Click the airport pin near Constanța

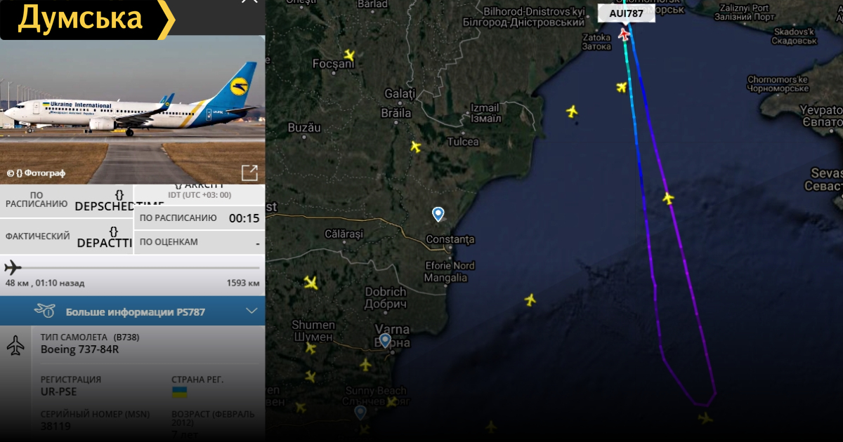click(438, 214)
